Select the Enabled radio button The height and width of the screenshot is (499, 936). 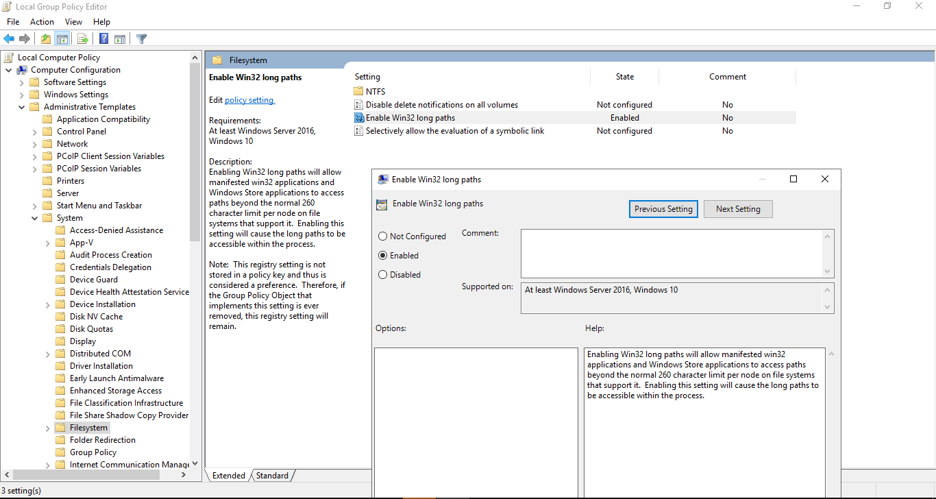382,255
